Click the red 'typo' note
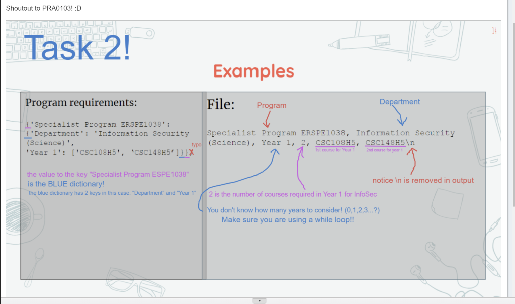Image resolution: width=515 pixels, height=304 pixels. pyautogui.click(x=197, y=144)
